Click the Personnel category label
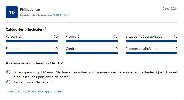 click(13, 36)
